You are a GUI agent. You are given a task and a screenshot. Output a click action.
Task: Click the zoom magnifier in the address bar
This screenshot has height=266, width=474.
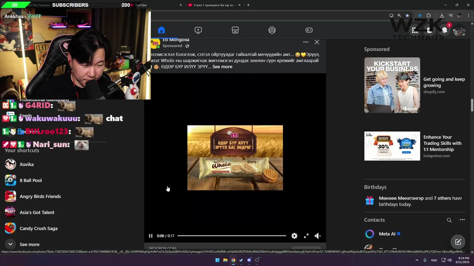[x=399, y=16]
